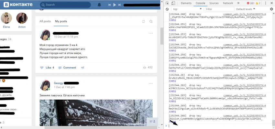Open source link of log 232344.262
The width and height of the screenshot is (275, 129).
[245, 85]
